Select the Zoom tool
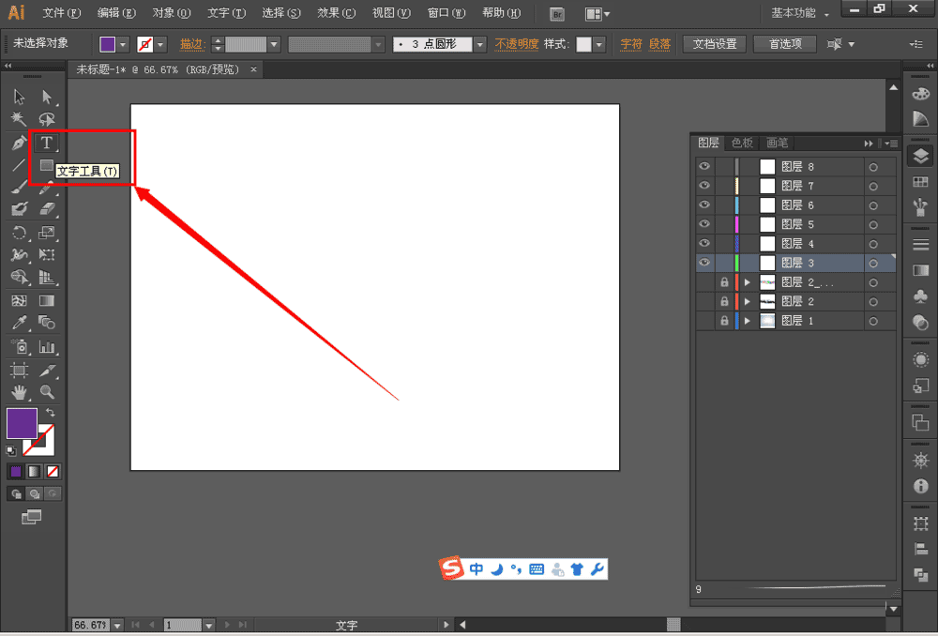The width and height of the screenshot is (938, 636). point(47,392)
